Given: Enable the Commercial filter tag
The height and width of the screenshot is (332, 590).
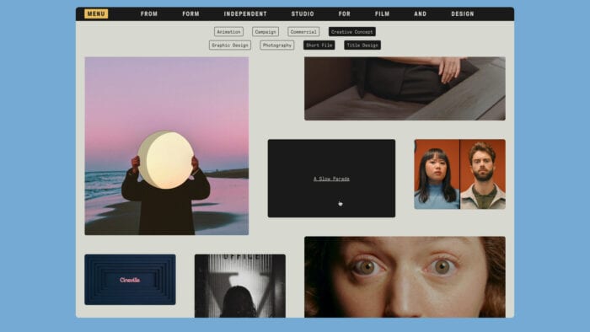Looking at the screenshot, I should [303, 32].
